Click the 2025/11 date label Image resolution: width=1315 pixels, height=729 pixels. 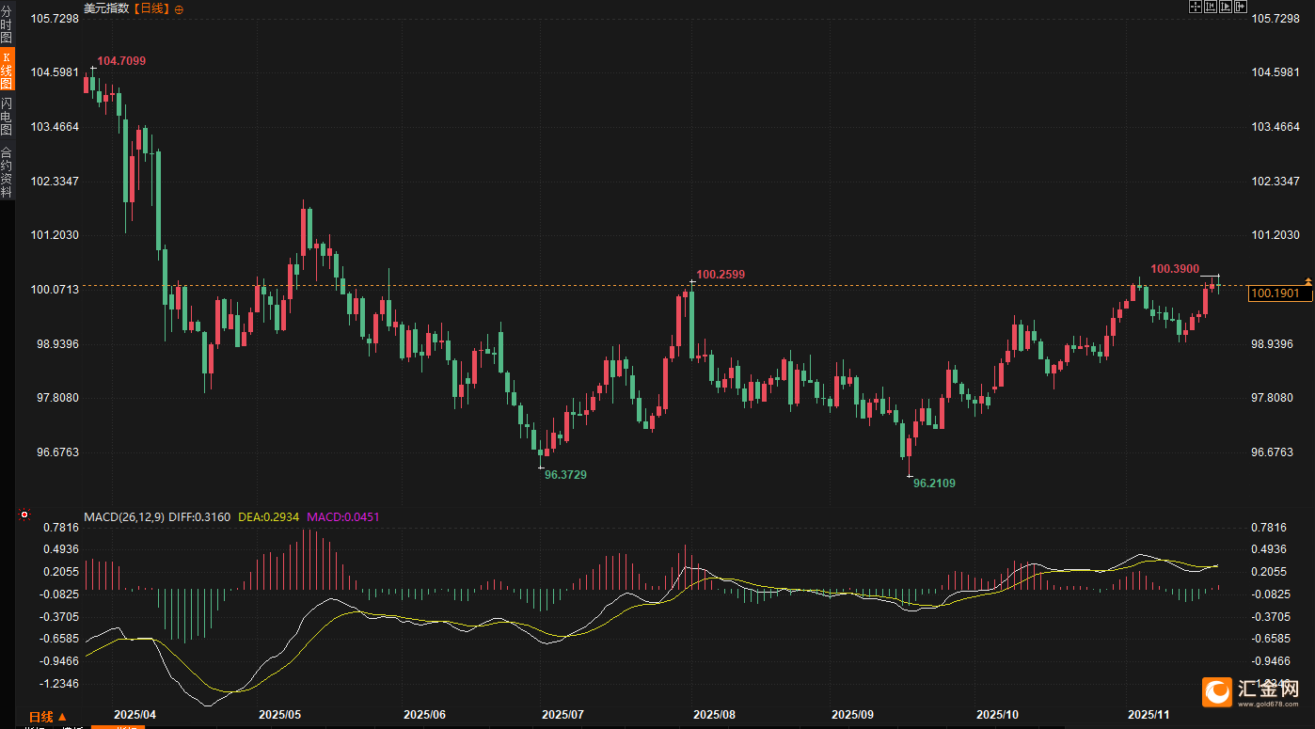(x=1149, y=715)
